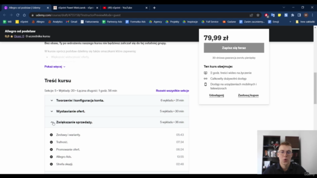Screen dimensions: 317x178
Task: Open the Gmail bookmark
Action: coord(71,22)
